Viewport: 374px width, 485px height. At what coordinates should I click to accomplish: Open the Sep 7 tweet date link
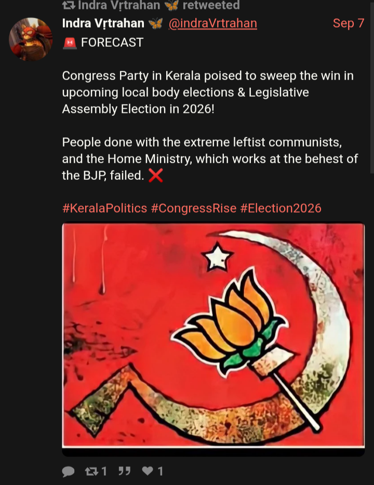[349, 23]
